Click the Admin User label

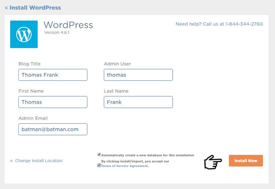coord(117,64)
